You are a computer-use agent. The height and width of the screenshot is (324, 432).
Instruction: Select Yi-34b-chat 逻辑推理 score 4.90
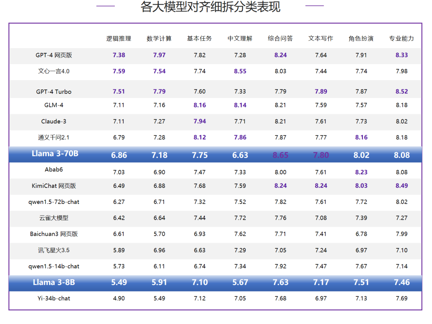tap(119, 298)
